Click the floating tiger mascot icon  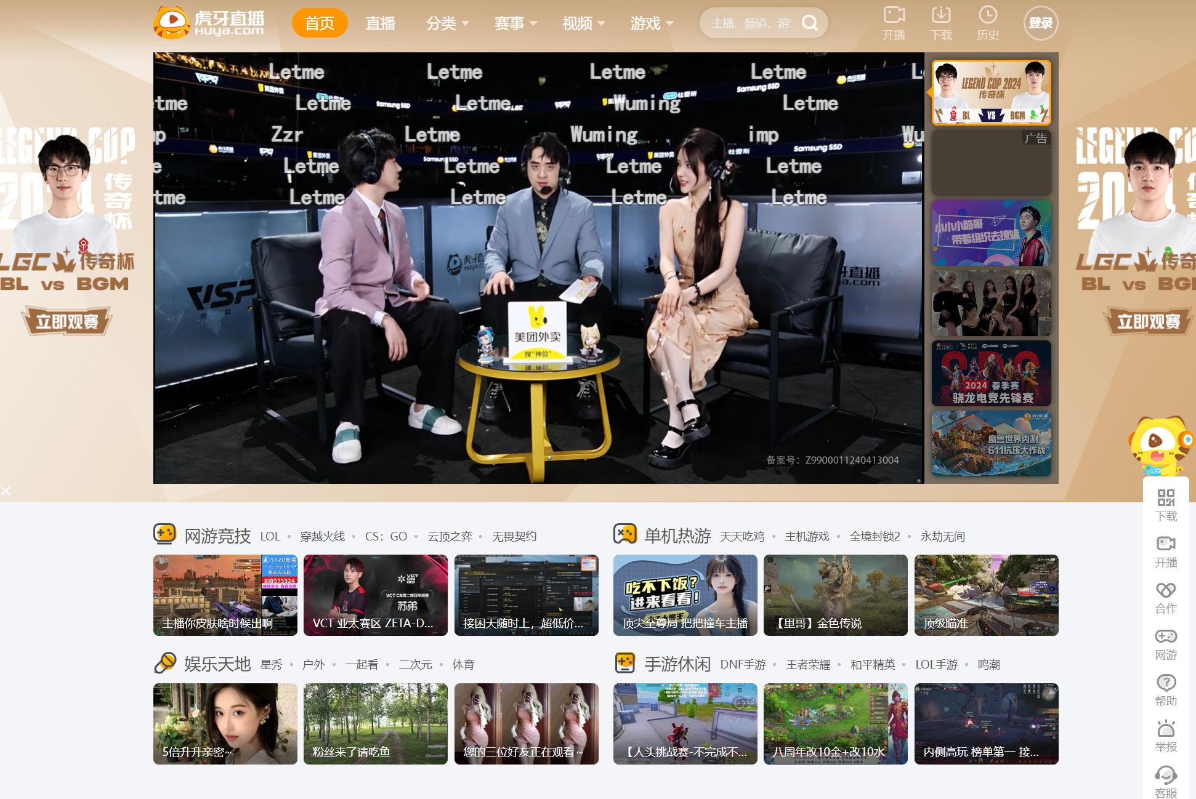[1161, 445]
